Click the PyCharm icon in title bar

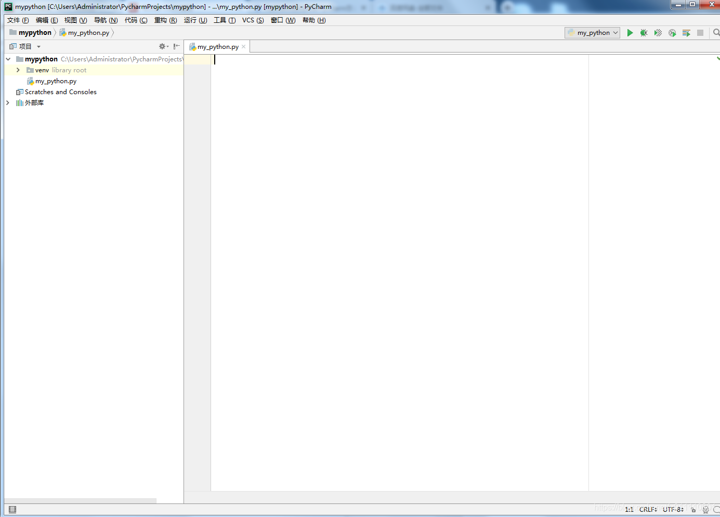8,7
